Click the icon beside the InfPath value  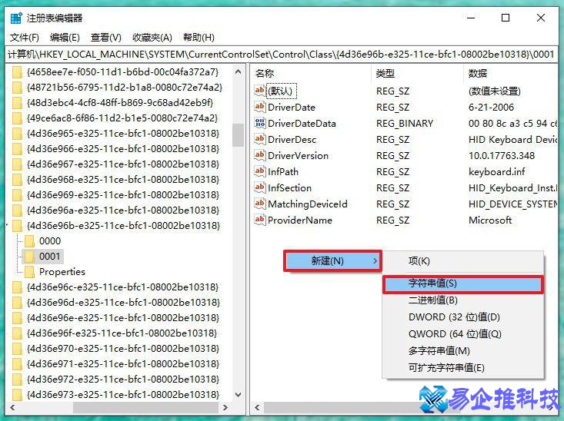tap(259, 172)
